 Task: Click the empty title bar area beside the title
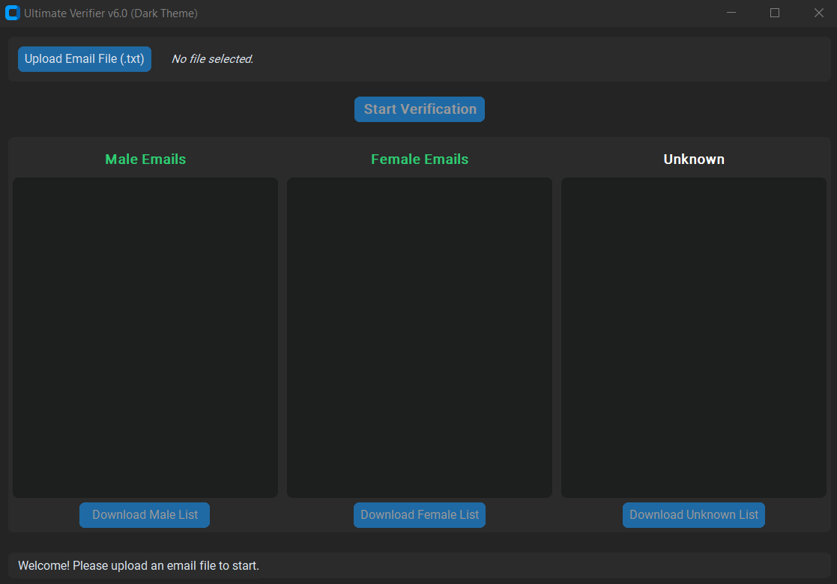click(450, 13)
